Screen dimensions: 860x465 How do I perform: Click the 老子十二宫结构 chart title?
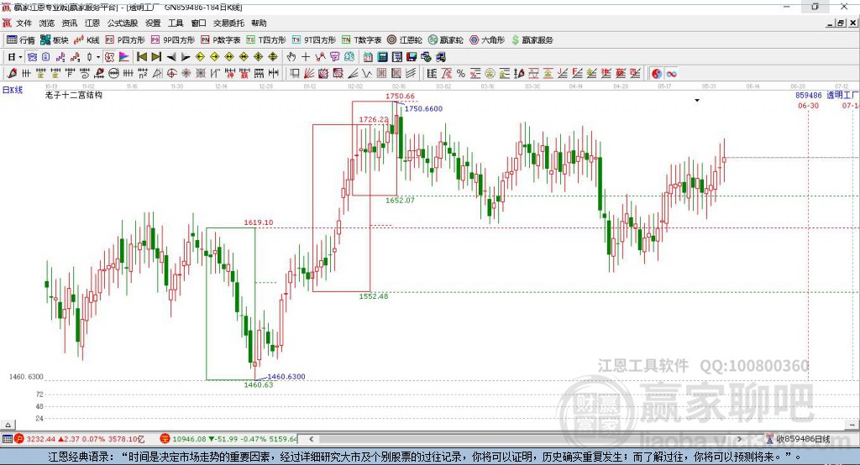click(74, 96)
